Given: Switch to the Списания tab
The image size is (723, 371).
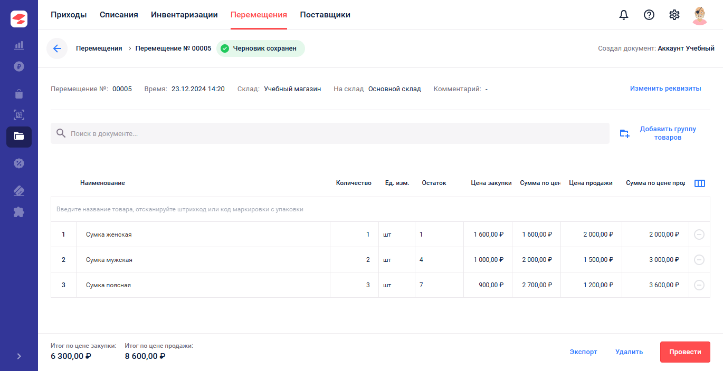Looking at the screenshot, I should tap(119, 15).
